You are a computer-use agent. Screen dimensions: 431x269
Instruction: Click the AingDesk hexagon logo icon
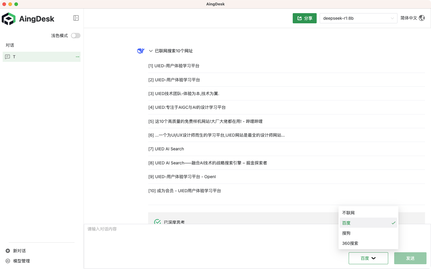(x=9, y=19)
